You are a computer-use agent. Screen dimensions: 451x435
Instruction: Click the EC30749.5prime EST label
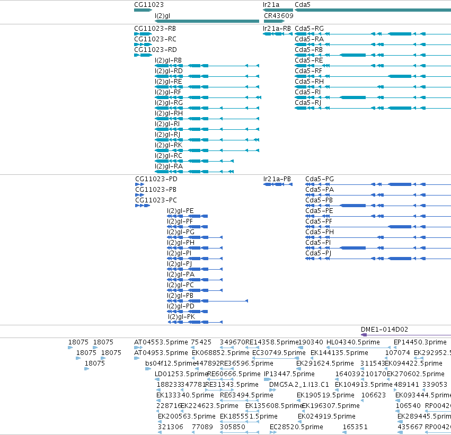[279, 353]
